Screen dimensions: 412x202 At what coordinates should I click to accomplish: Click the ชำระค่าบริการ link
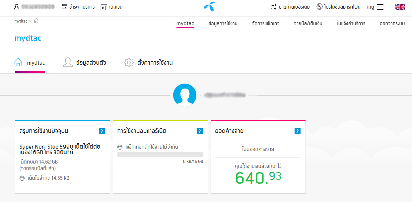[82, 7]
